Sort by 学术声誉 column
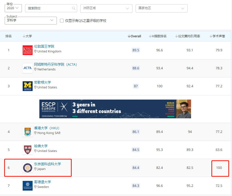This screenshot has height=196, width=232. point(217,36)
